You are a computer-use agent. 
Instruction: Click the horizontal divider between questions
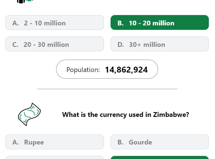pos(107,89)
